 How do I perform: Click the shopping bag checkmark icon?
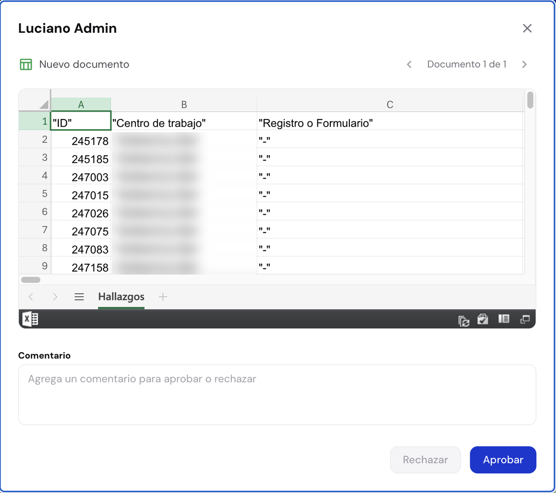coord(483,319)
